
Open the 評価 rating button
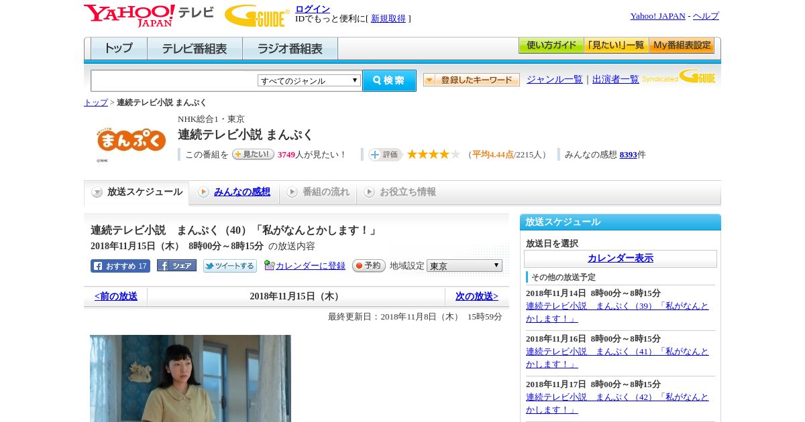coord(385,155)
